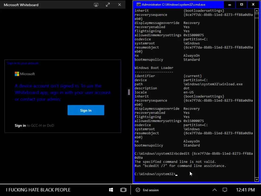Click the cmd scrollbar down arrow
This screenshot has width=261, height=196.
pos(257,179)
